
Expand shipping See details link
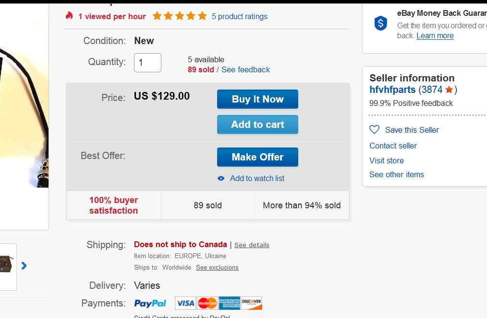coord(252,245)
